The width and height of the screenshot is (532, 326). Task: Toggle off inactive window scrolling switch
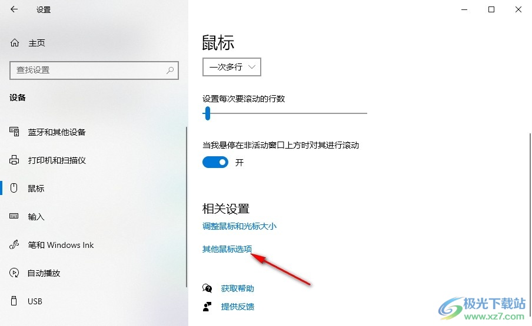click(x=215, y=162)
